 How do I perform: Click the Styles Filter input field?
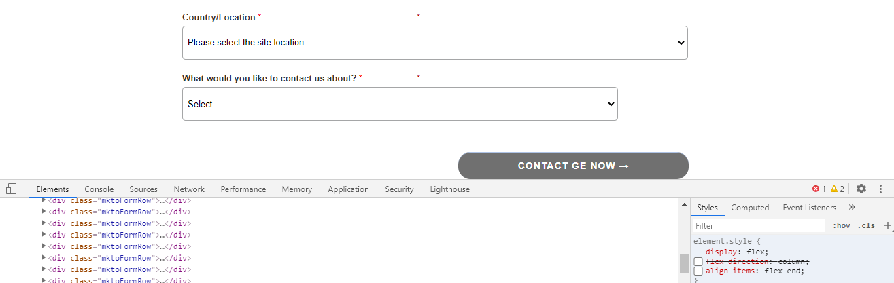point(758,226)
